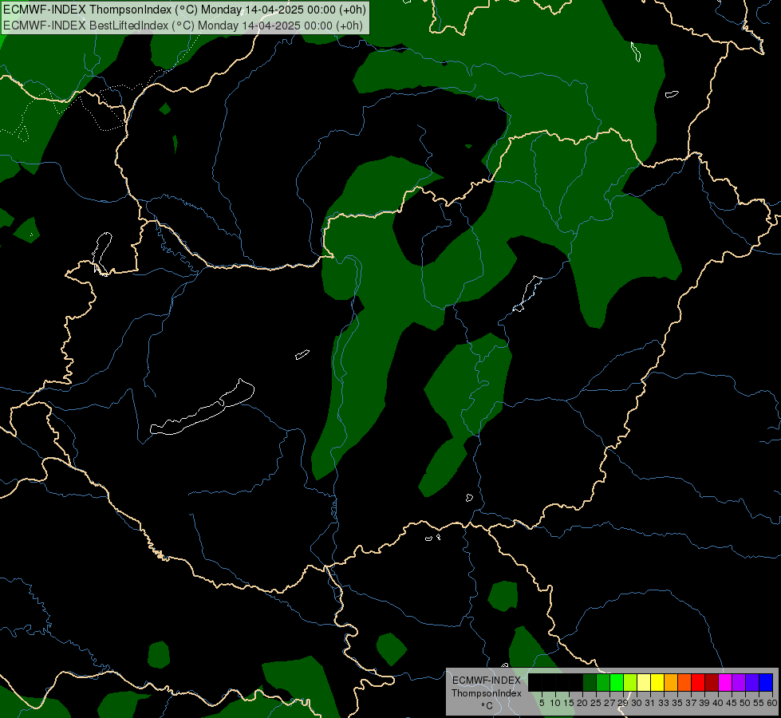Click the °C unit label in legend
The image size is (781, 718).
(x=487, y=706)
